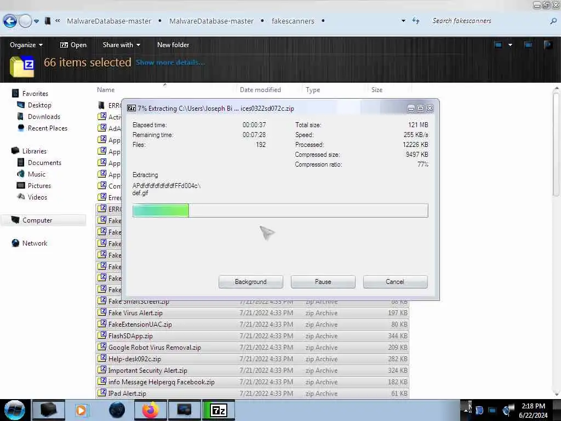Sort by the Type column header
This screenshot has height=421, width=561.
coord(313,90)
